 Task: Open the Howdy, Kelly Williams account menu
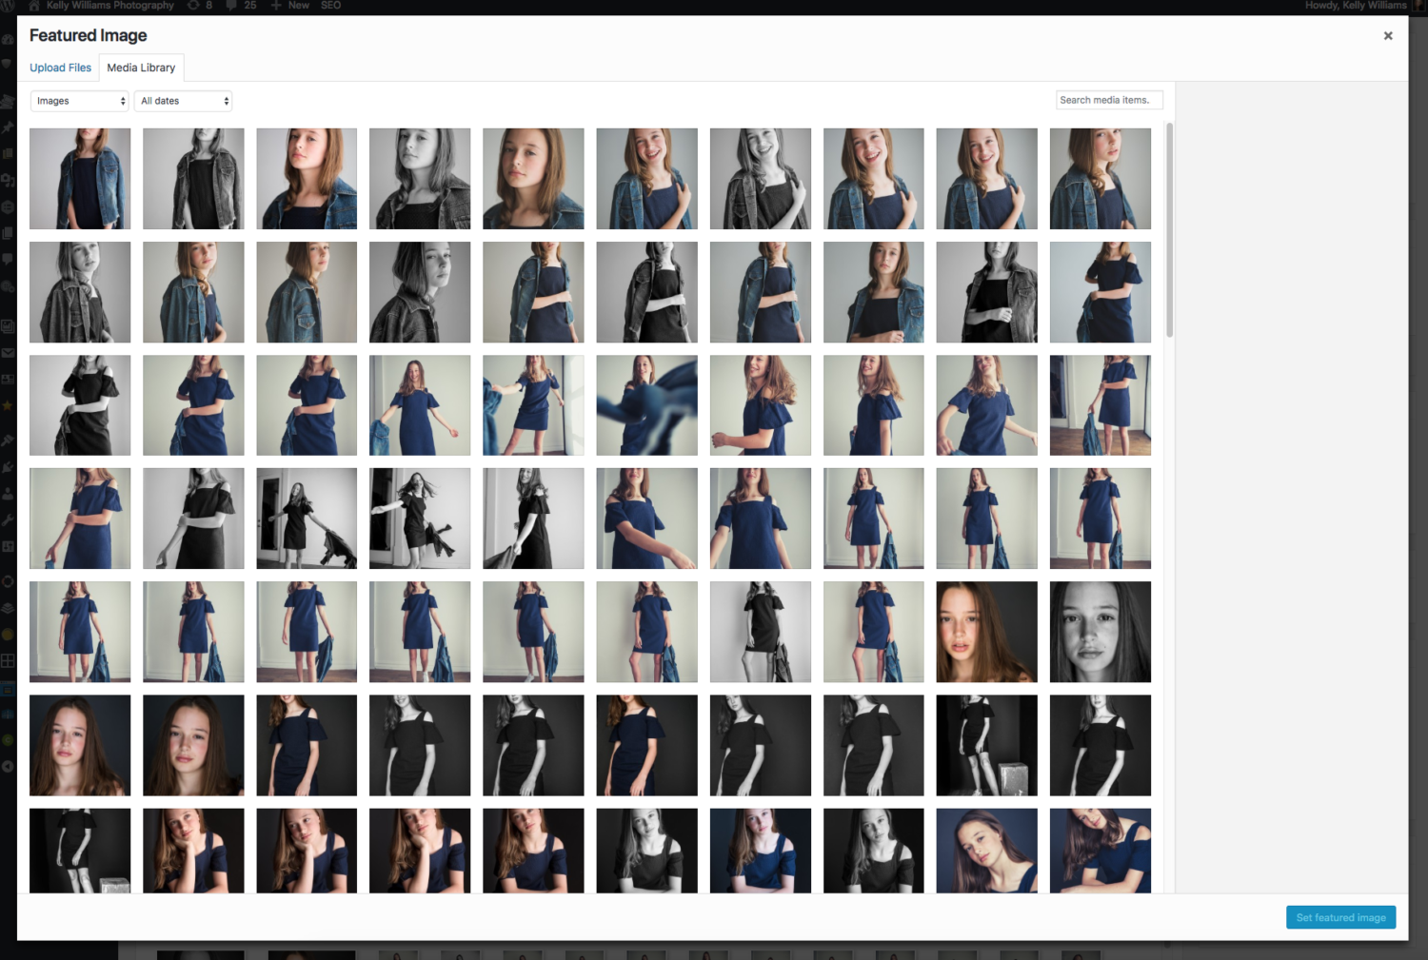pos(1355,6)
